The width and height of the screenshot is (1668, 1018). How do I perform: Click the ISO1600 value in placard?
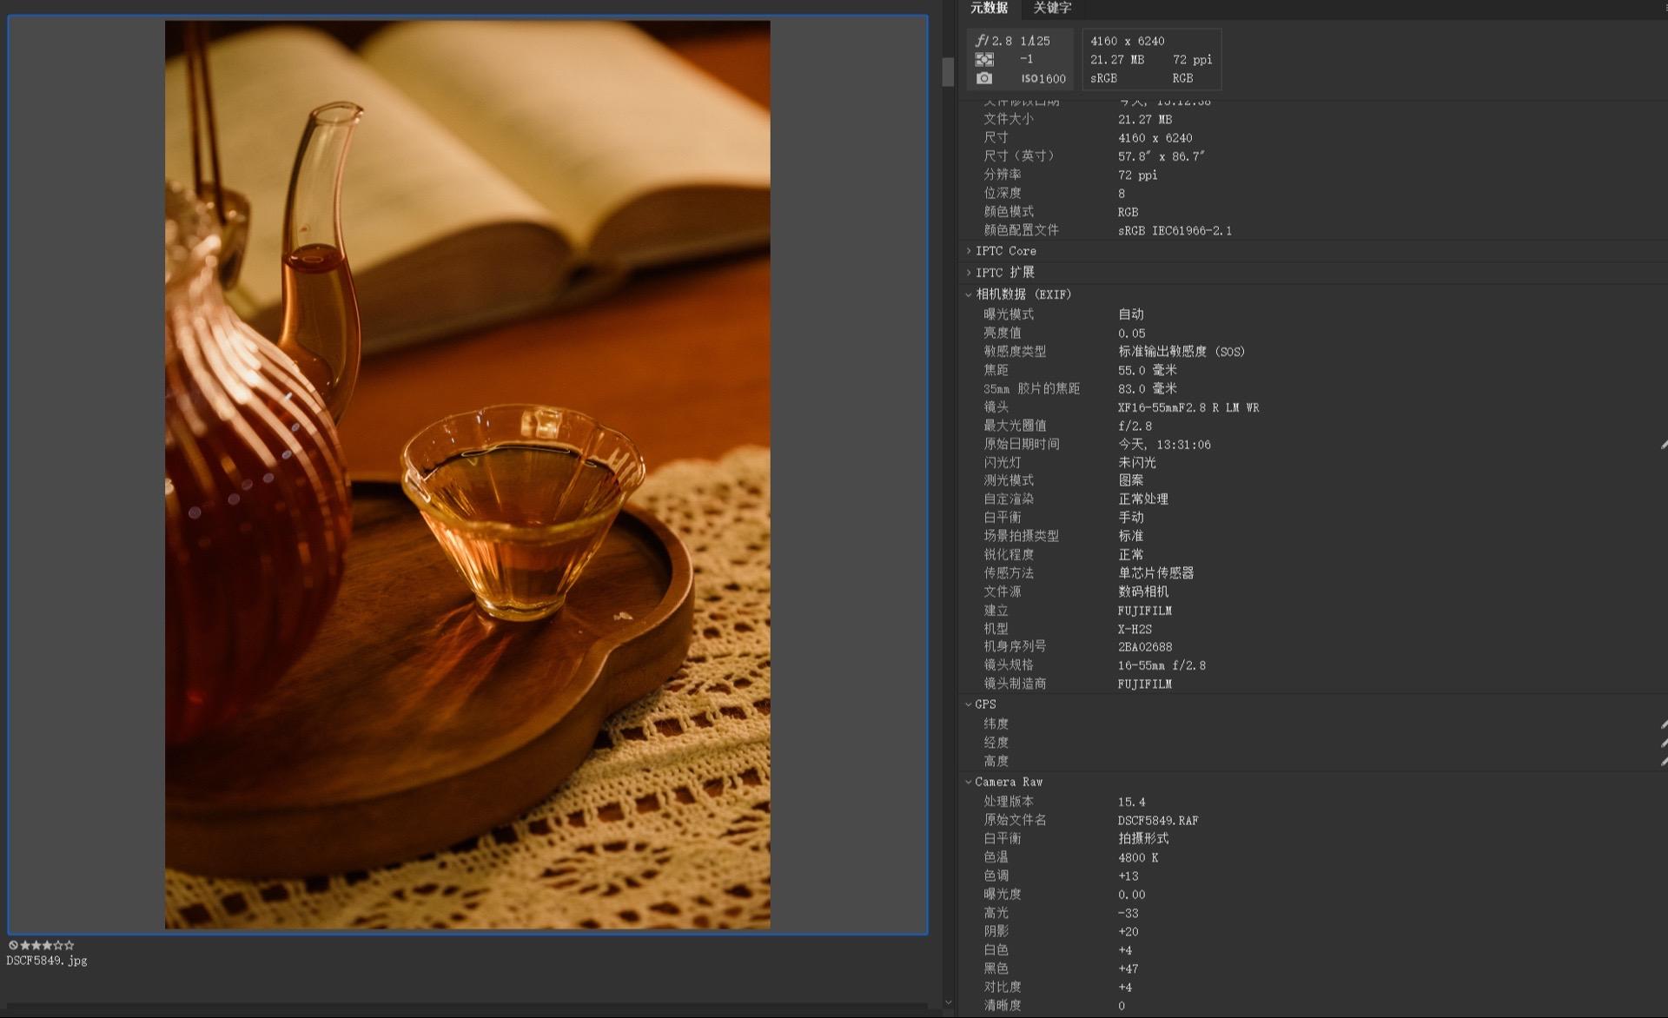click(1043, 79)
